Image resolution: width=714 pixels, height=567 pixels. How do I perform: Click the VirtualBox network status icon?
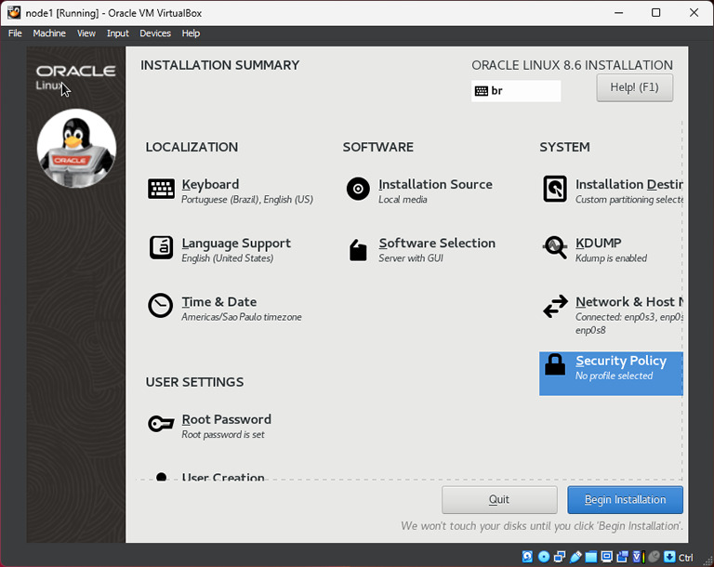click(x=560, y=557)
